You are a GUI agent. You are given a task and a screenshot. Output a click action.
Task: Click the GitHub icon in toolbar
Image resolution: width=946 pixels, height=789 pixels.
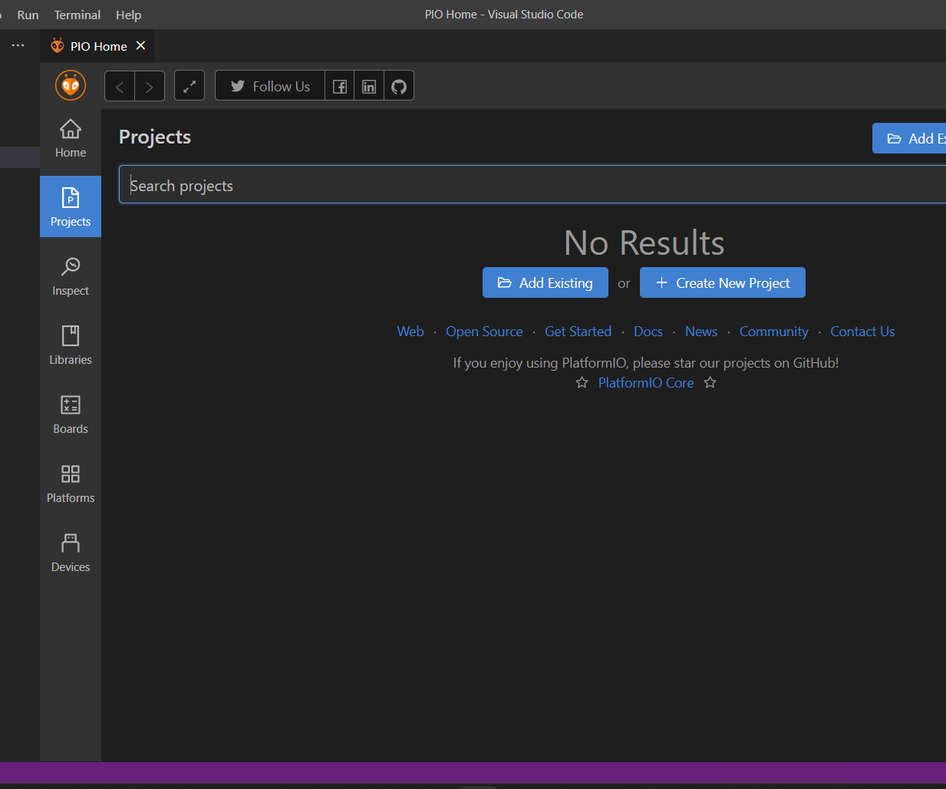(x=399, y=86)
